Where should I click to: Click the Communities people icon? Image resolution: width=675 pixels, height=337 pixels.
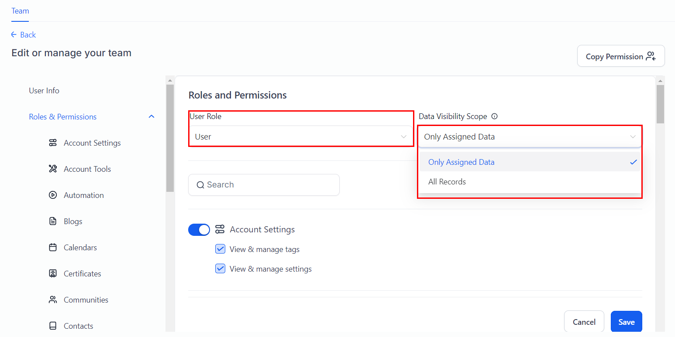[53, 300]
